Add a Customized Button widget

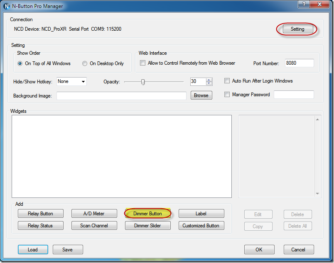tap(201, 226)
